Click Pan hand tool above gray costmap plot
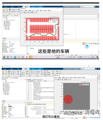Screen dimensions: 103x120 click(x=85, y=82)
